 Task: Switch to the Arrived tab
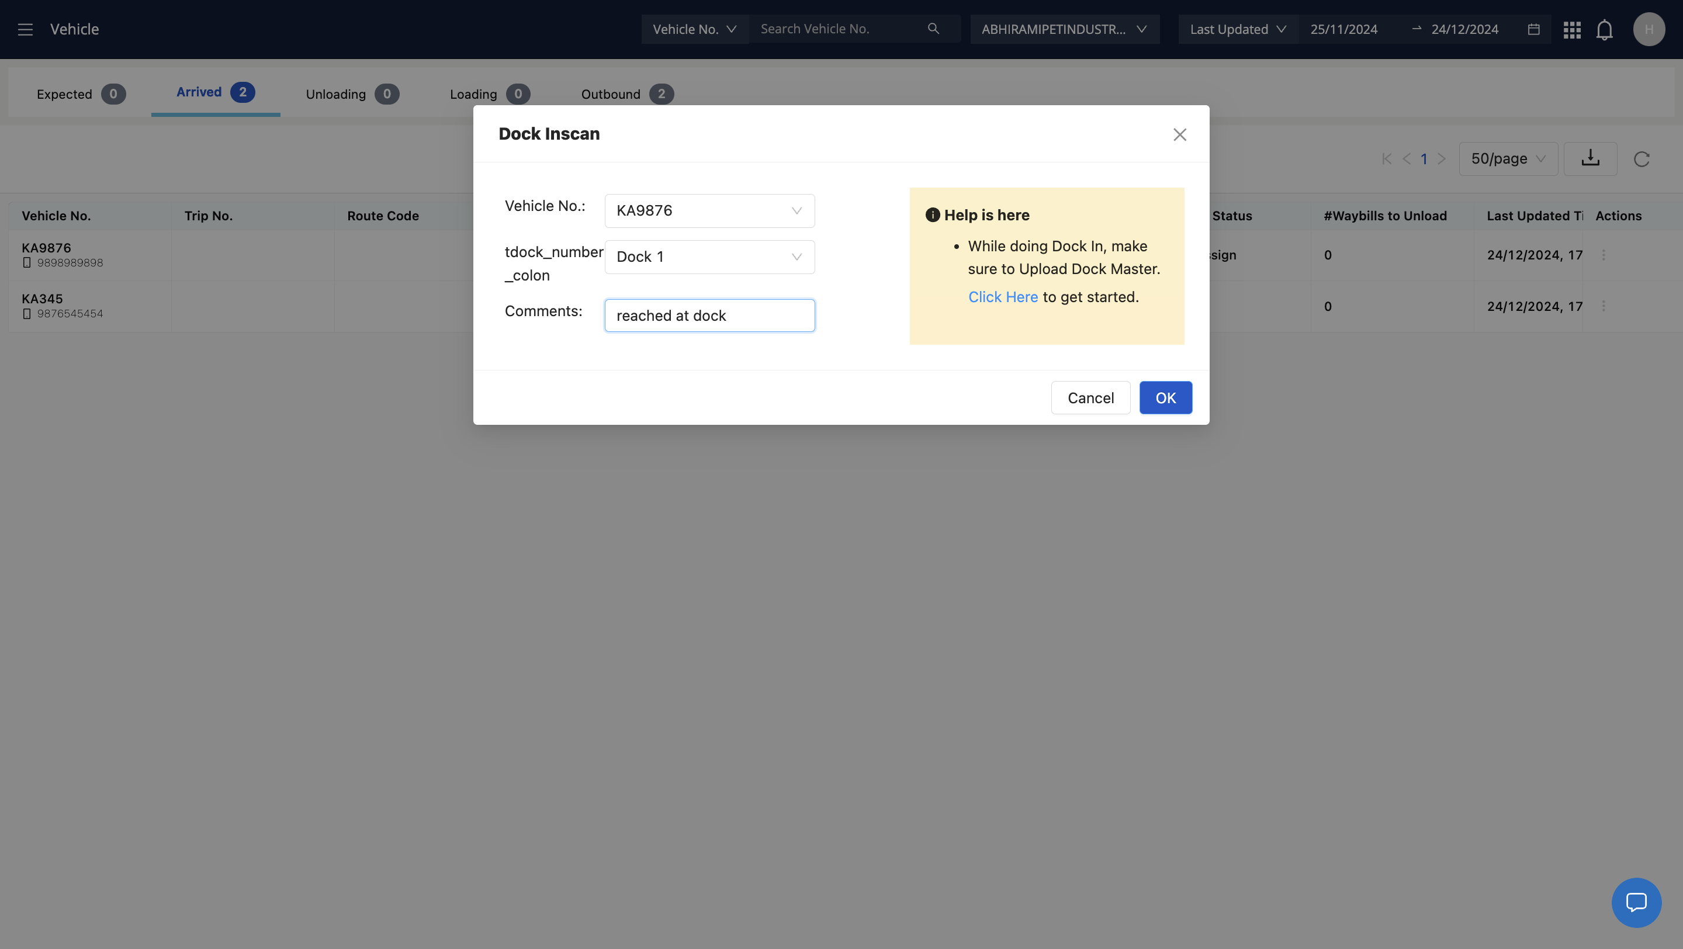pyautogui.click(x=216, y=92)
